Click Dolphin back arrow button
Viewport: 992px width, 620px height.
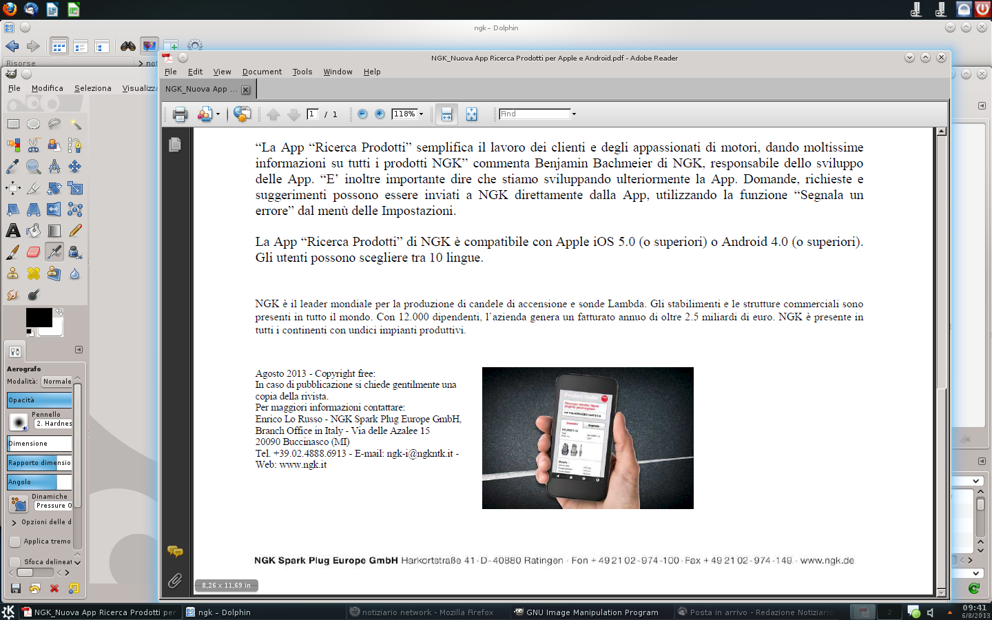click(12, 46)
